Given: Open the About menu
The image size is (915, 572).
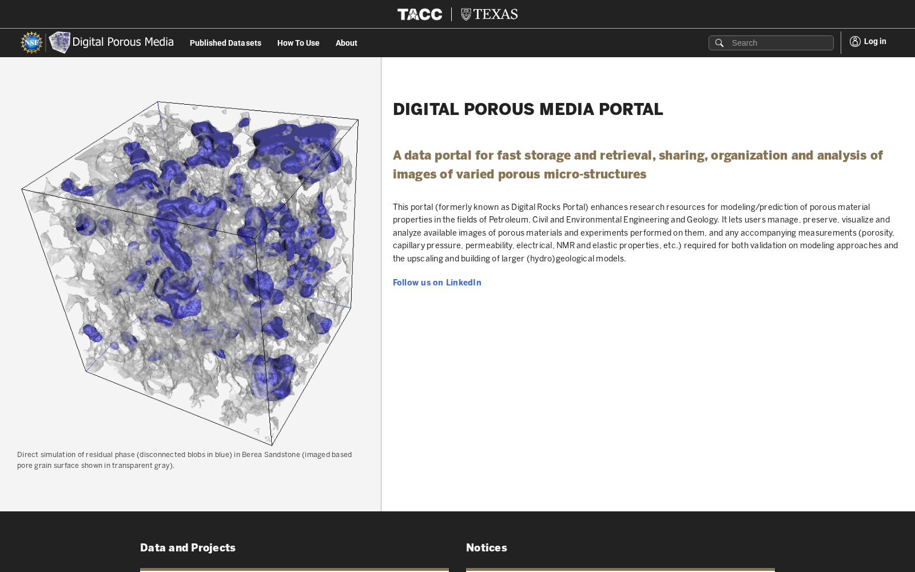Looking at the screenshot, I should pyautogui.click(x=347, y=43).
